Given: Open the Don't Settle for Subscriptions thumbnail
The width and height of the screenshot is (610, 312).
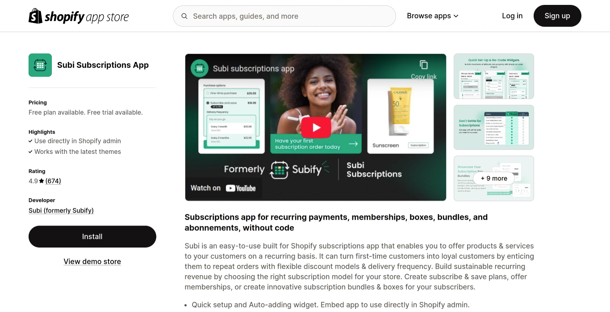Looking at the screenshot, I should [494, 127].
